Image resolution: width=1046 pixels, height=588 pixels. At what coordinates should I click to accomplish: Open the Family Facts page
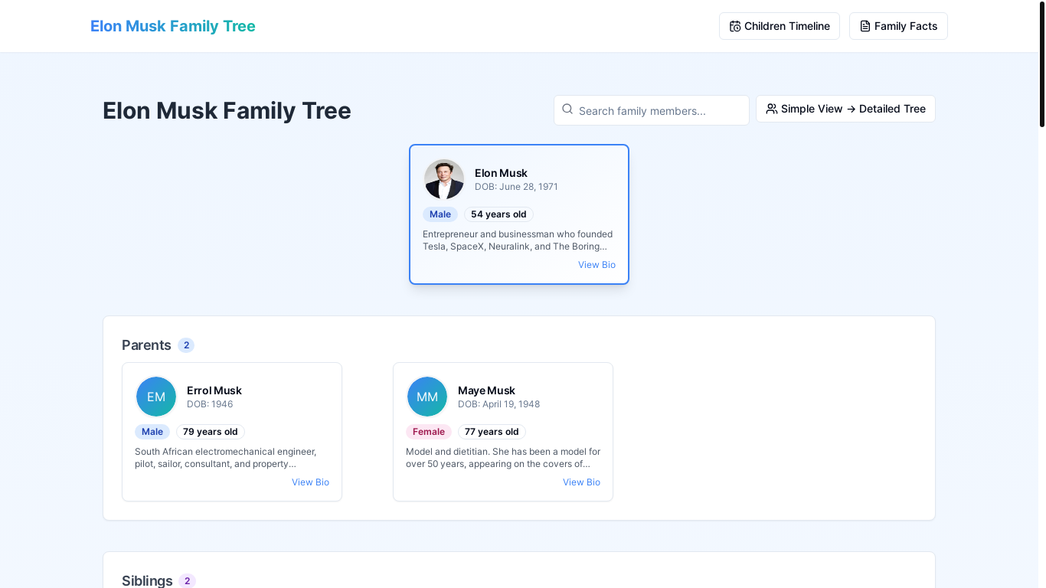[898, 26]
